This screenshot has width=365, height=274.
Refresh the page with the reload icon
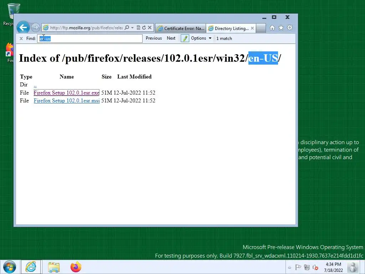[x=144, y=28]
